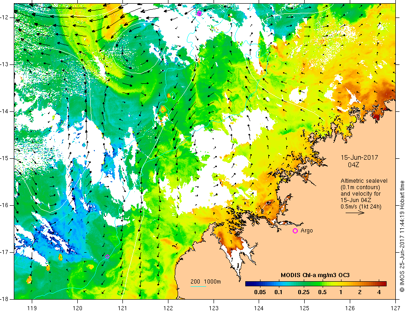Click the 'Argo' legend label
The image size is (405, 313).
tap(307, 231)
